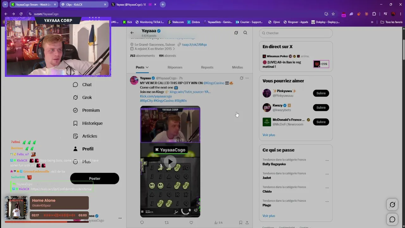Show more bookmarks with chevron
The height and width of the screenshot is (228, 405).
(x=372, y=22)
